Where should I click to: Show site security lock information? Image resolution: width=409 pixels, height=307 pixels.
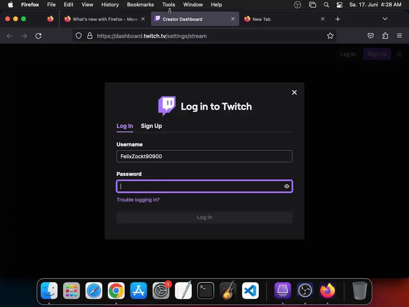pos(90,36)
